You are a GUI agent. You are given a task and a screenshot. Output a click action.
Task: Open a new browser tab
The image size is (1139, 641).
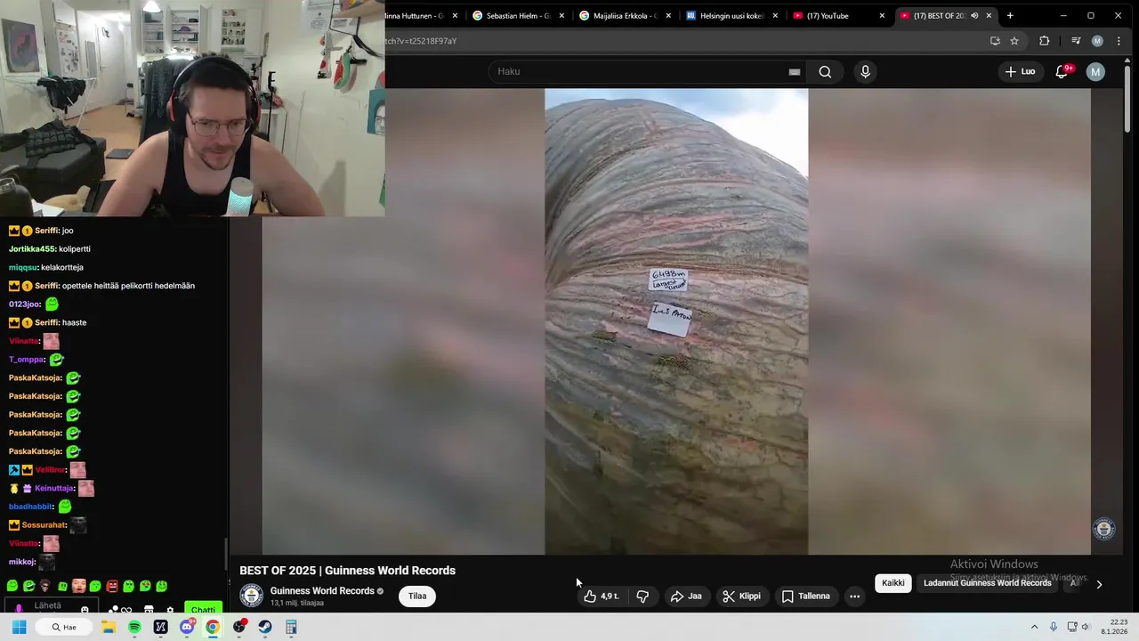click(1010, 16)
